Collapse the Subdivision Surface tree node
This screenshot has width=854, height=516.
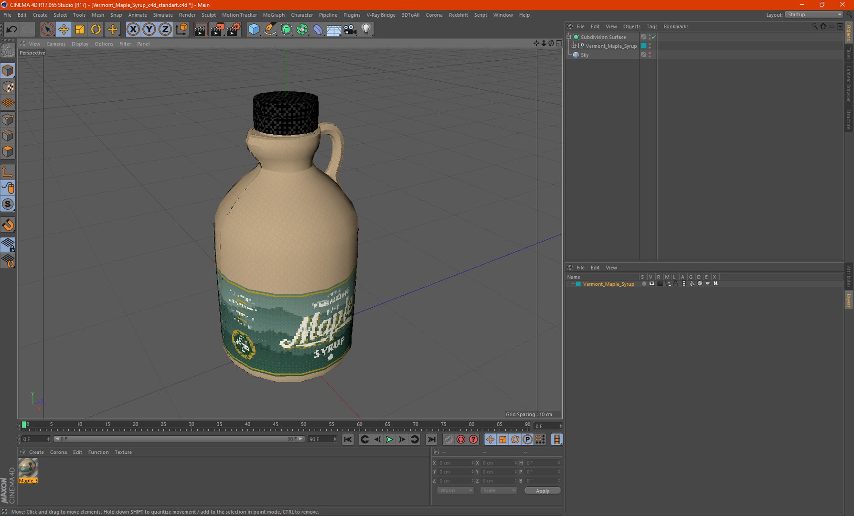[569, 37]
